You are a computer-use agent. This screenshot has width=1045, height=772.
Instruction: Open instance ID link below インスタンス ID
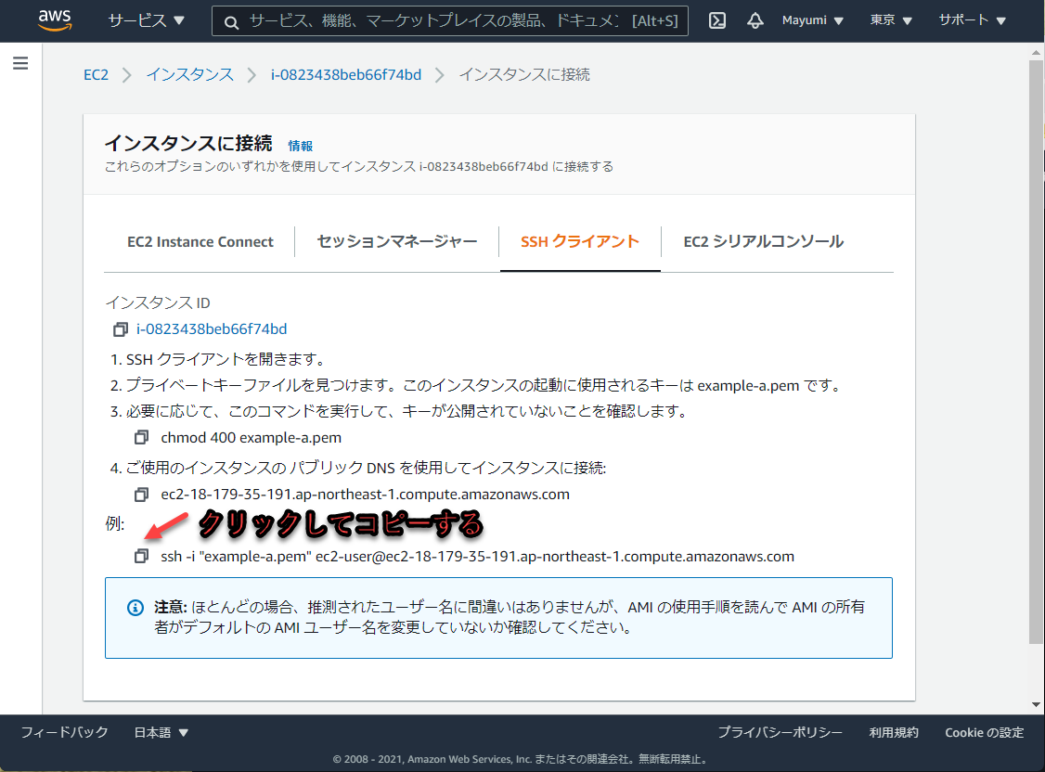(212, 329)
